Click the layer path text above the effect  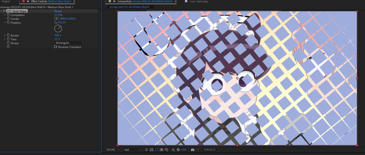point(37,7)
